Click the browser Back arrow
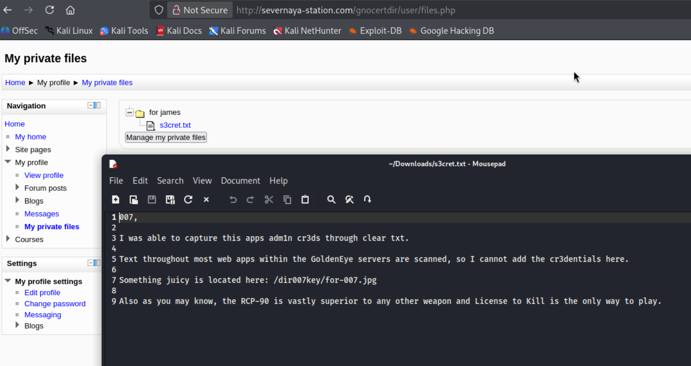This screenshot has height=366, width=691. (7, 10)
